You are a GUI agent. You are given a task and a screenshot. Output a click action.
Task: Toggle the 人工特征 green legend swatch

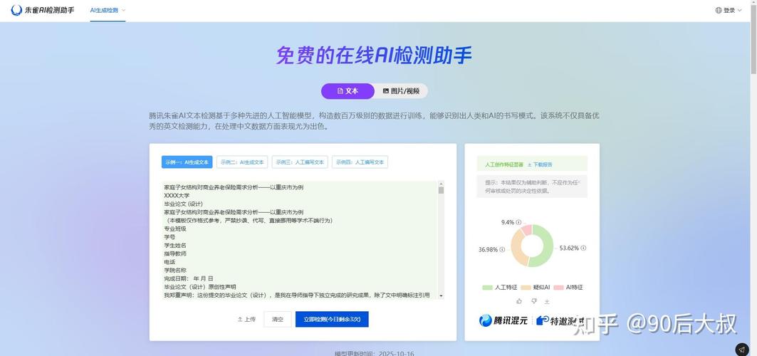click(487, 288)
